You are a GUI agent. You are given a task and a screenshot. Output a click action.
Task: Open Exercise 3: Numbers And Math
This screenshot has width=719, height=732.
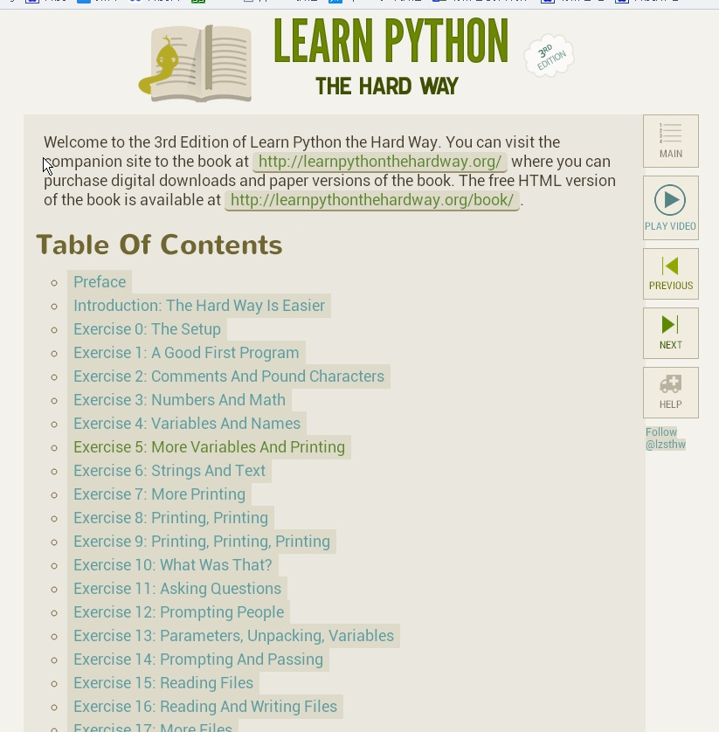(179, 400)
